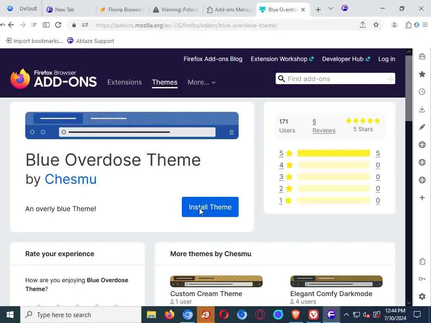Submit search with the arrow in Find add-ons

(x=390, y=79)
